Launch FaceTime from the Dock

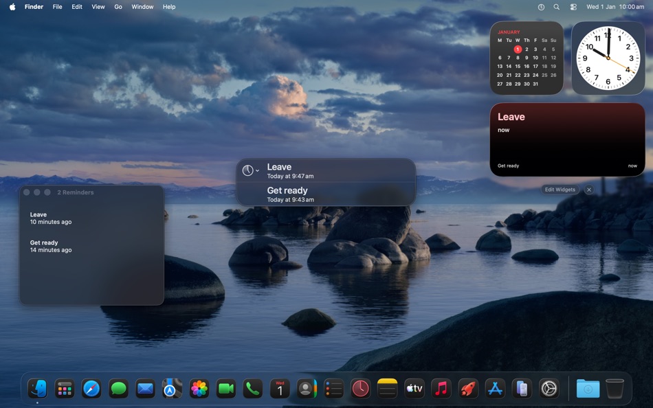pos(225,388)
